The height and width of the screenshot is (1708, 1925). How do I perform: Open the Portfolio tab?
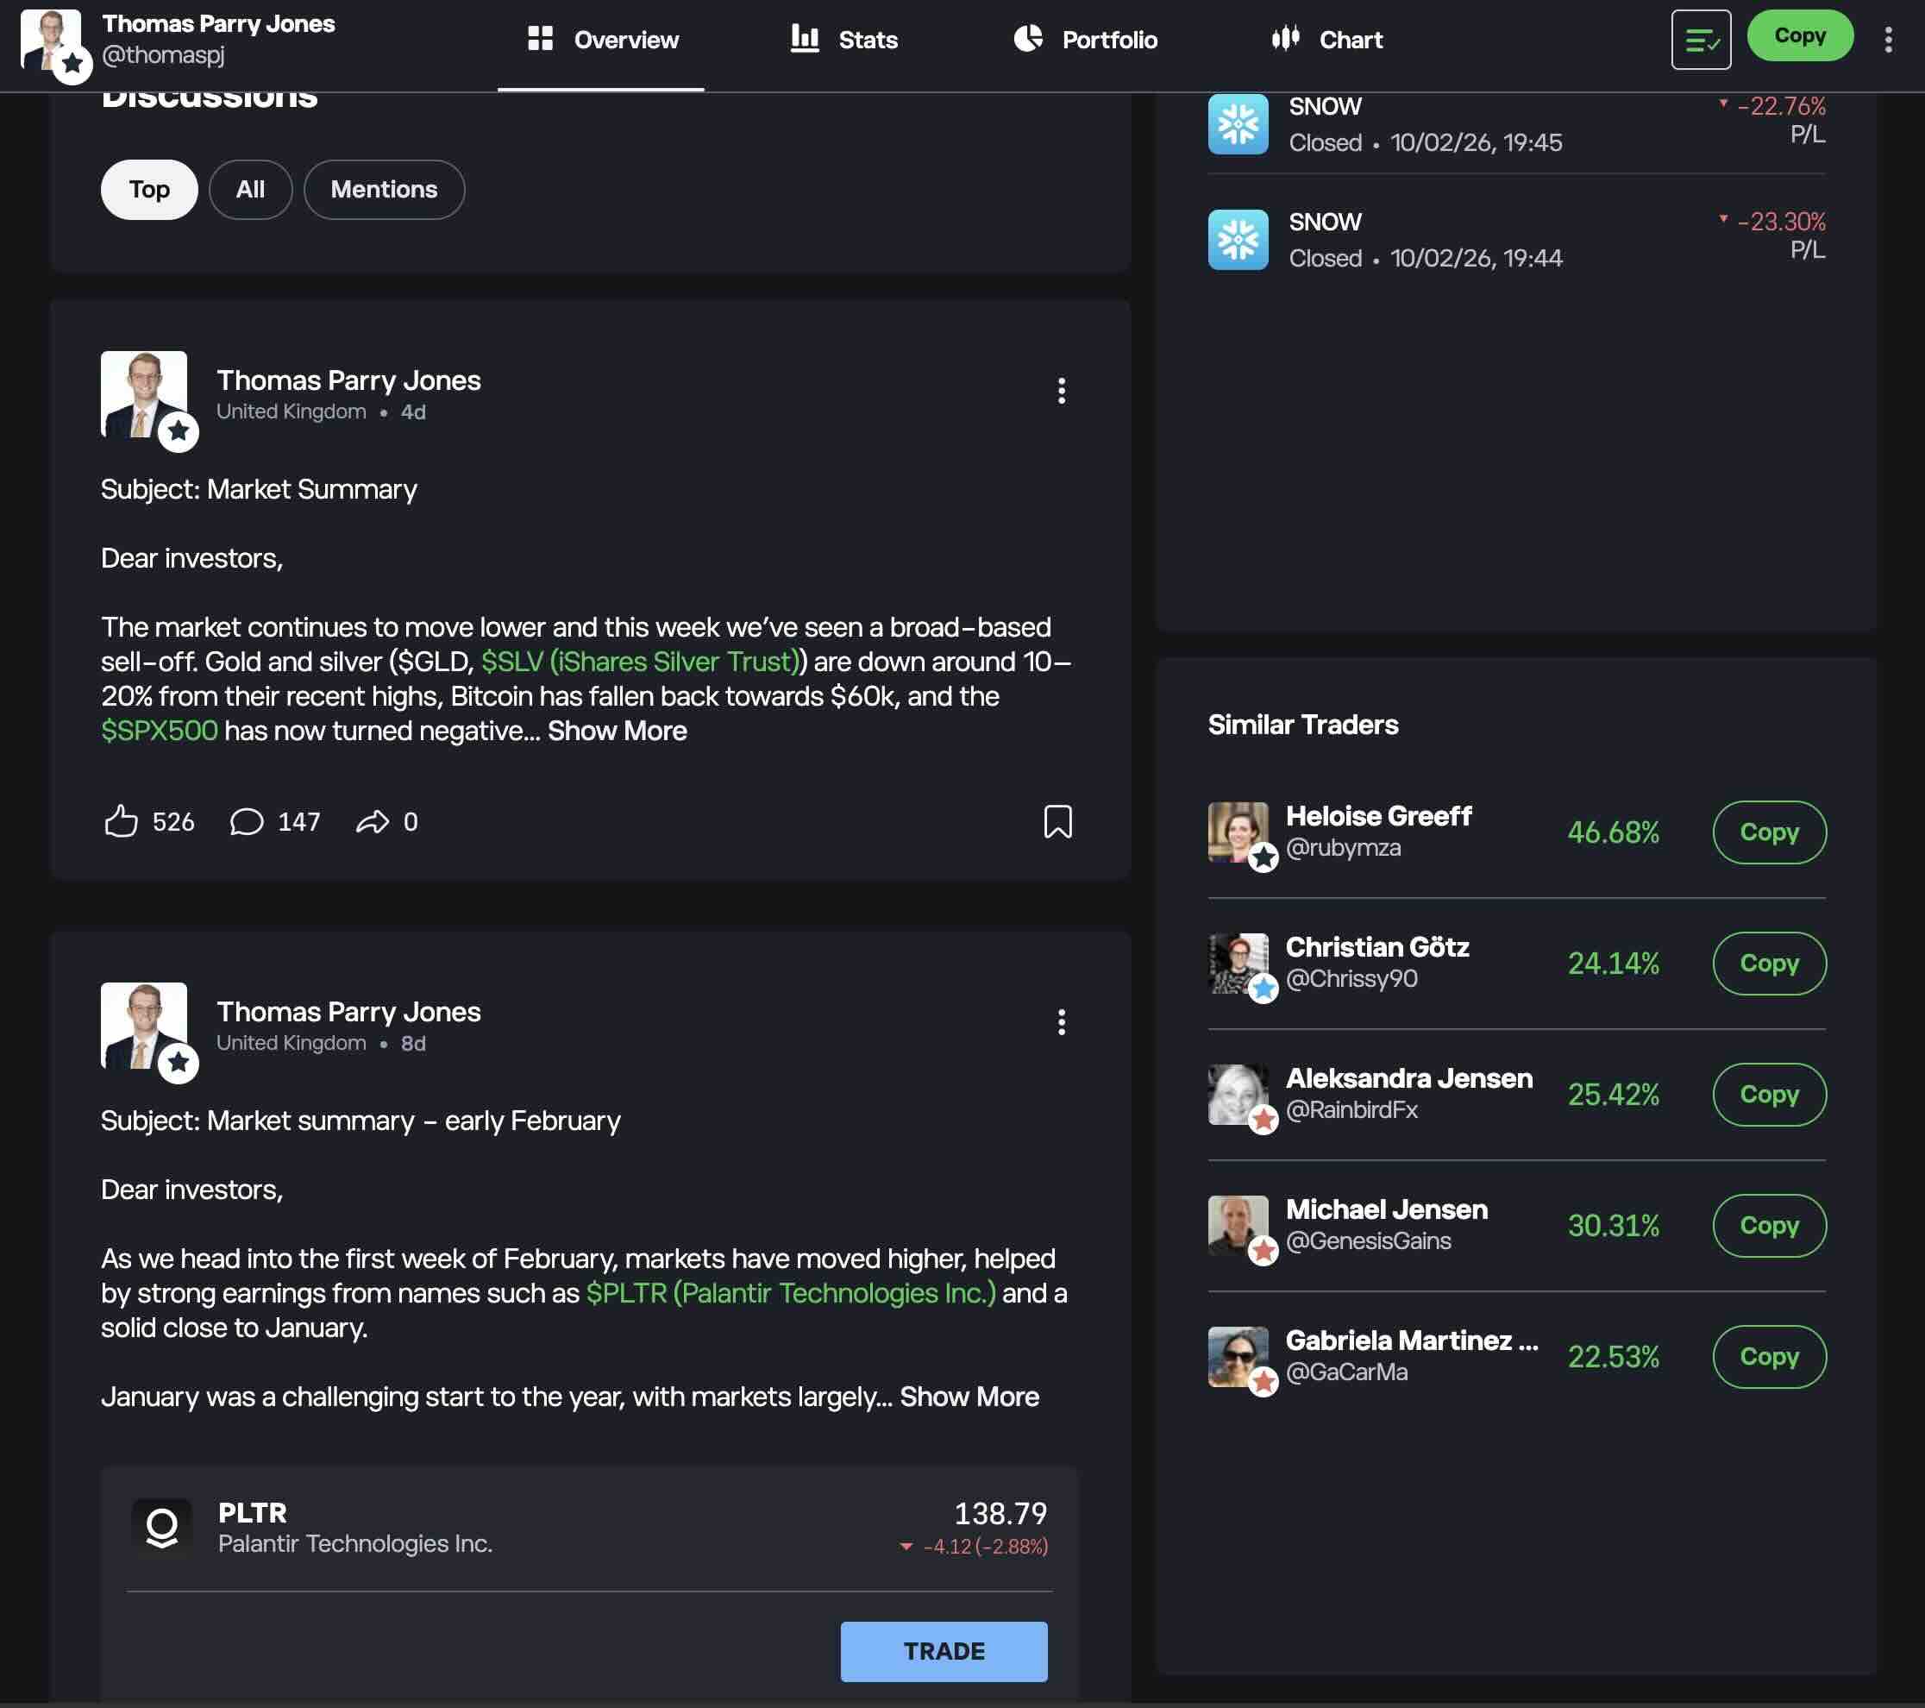pyautogui.click(x=1085, y=40)
